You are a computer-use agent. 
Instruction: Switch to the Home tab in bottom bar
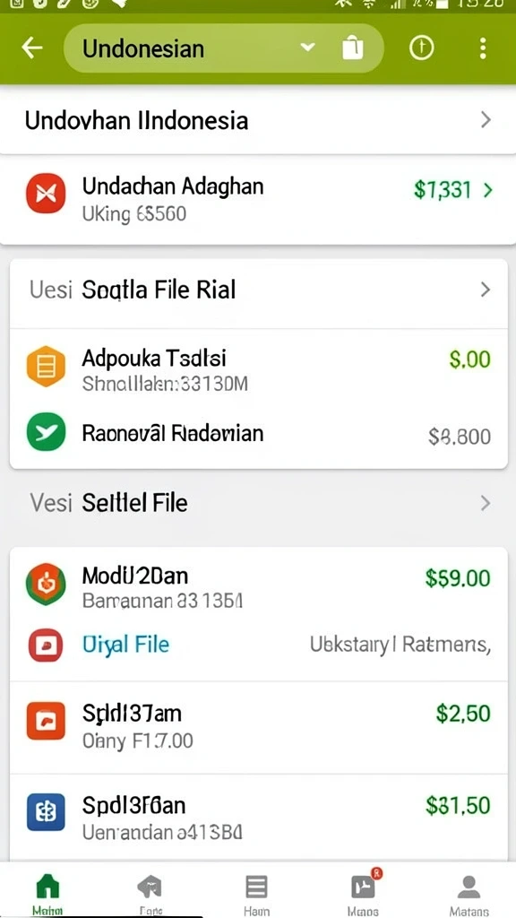[x=48, y=895]
